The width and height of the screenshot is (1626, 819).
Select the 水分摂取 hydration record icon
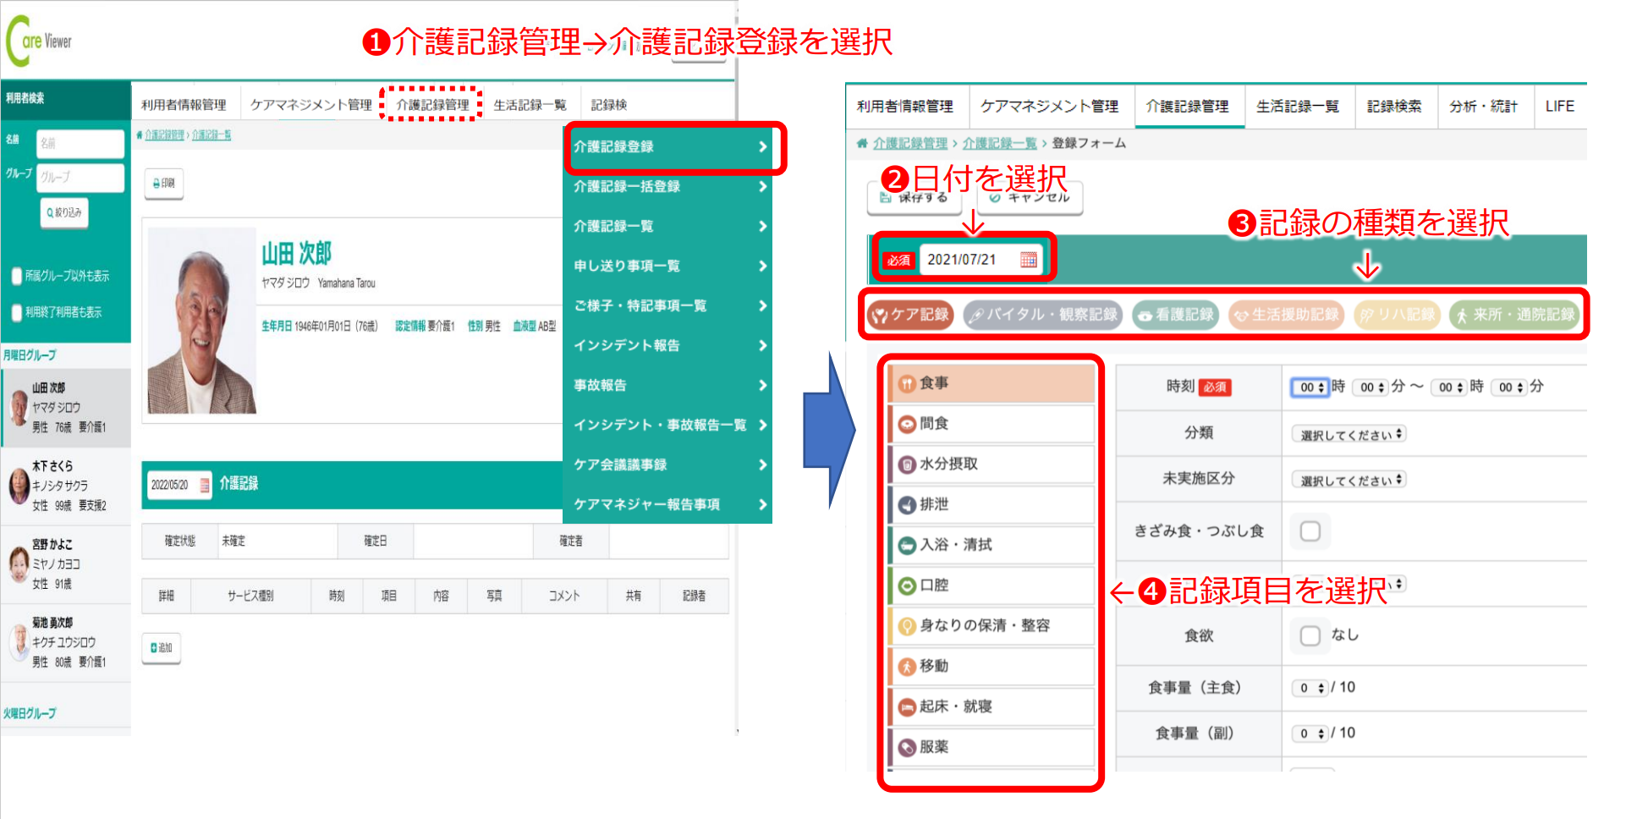click(x=907, y=464)
